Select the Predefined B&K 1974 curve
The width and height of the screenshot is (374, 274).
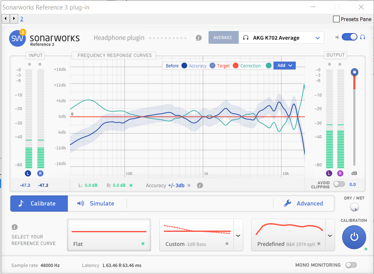pyautogui.click(x=288, y=235)
